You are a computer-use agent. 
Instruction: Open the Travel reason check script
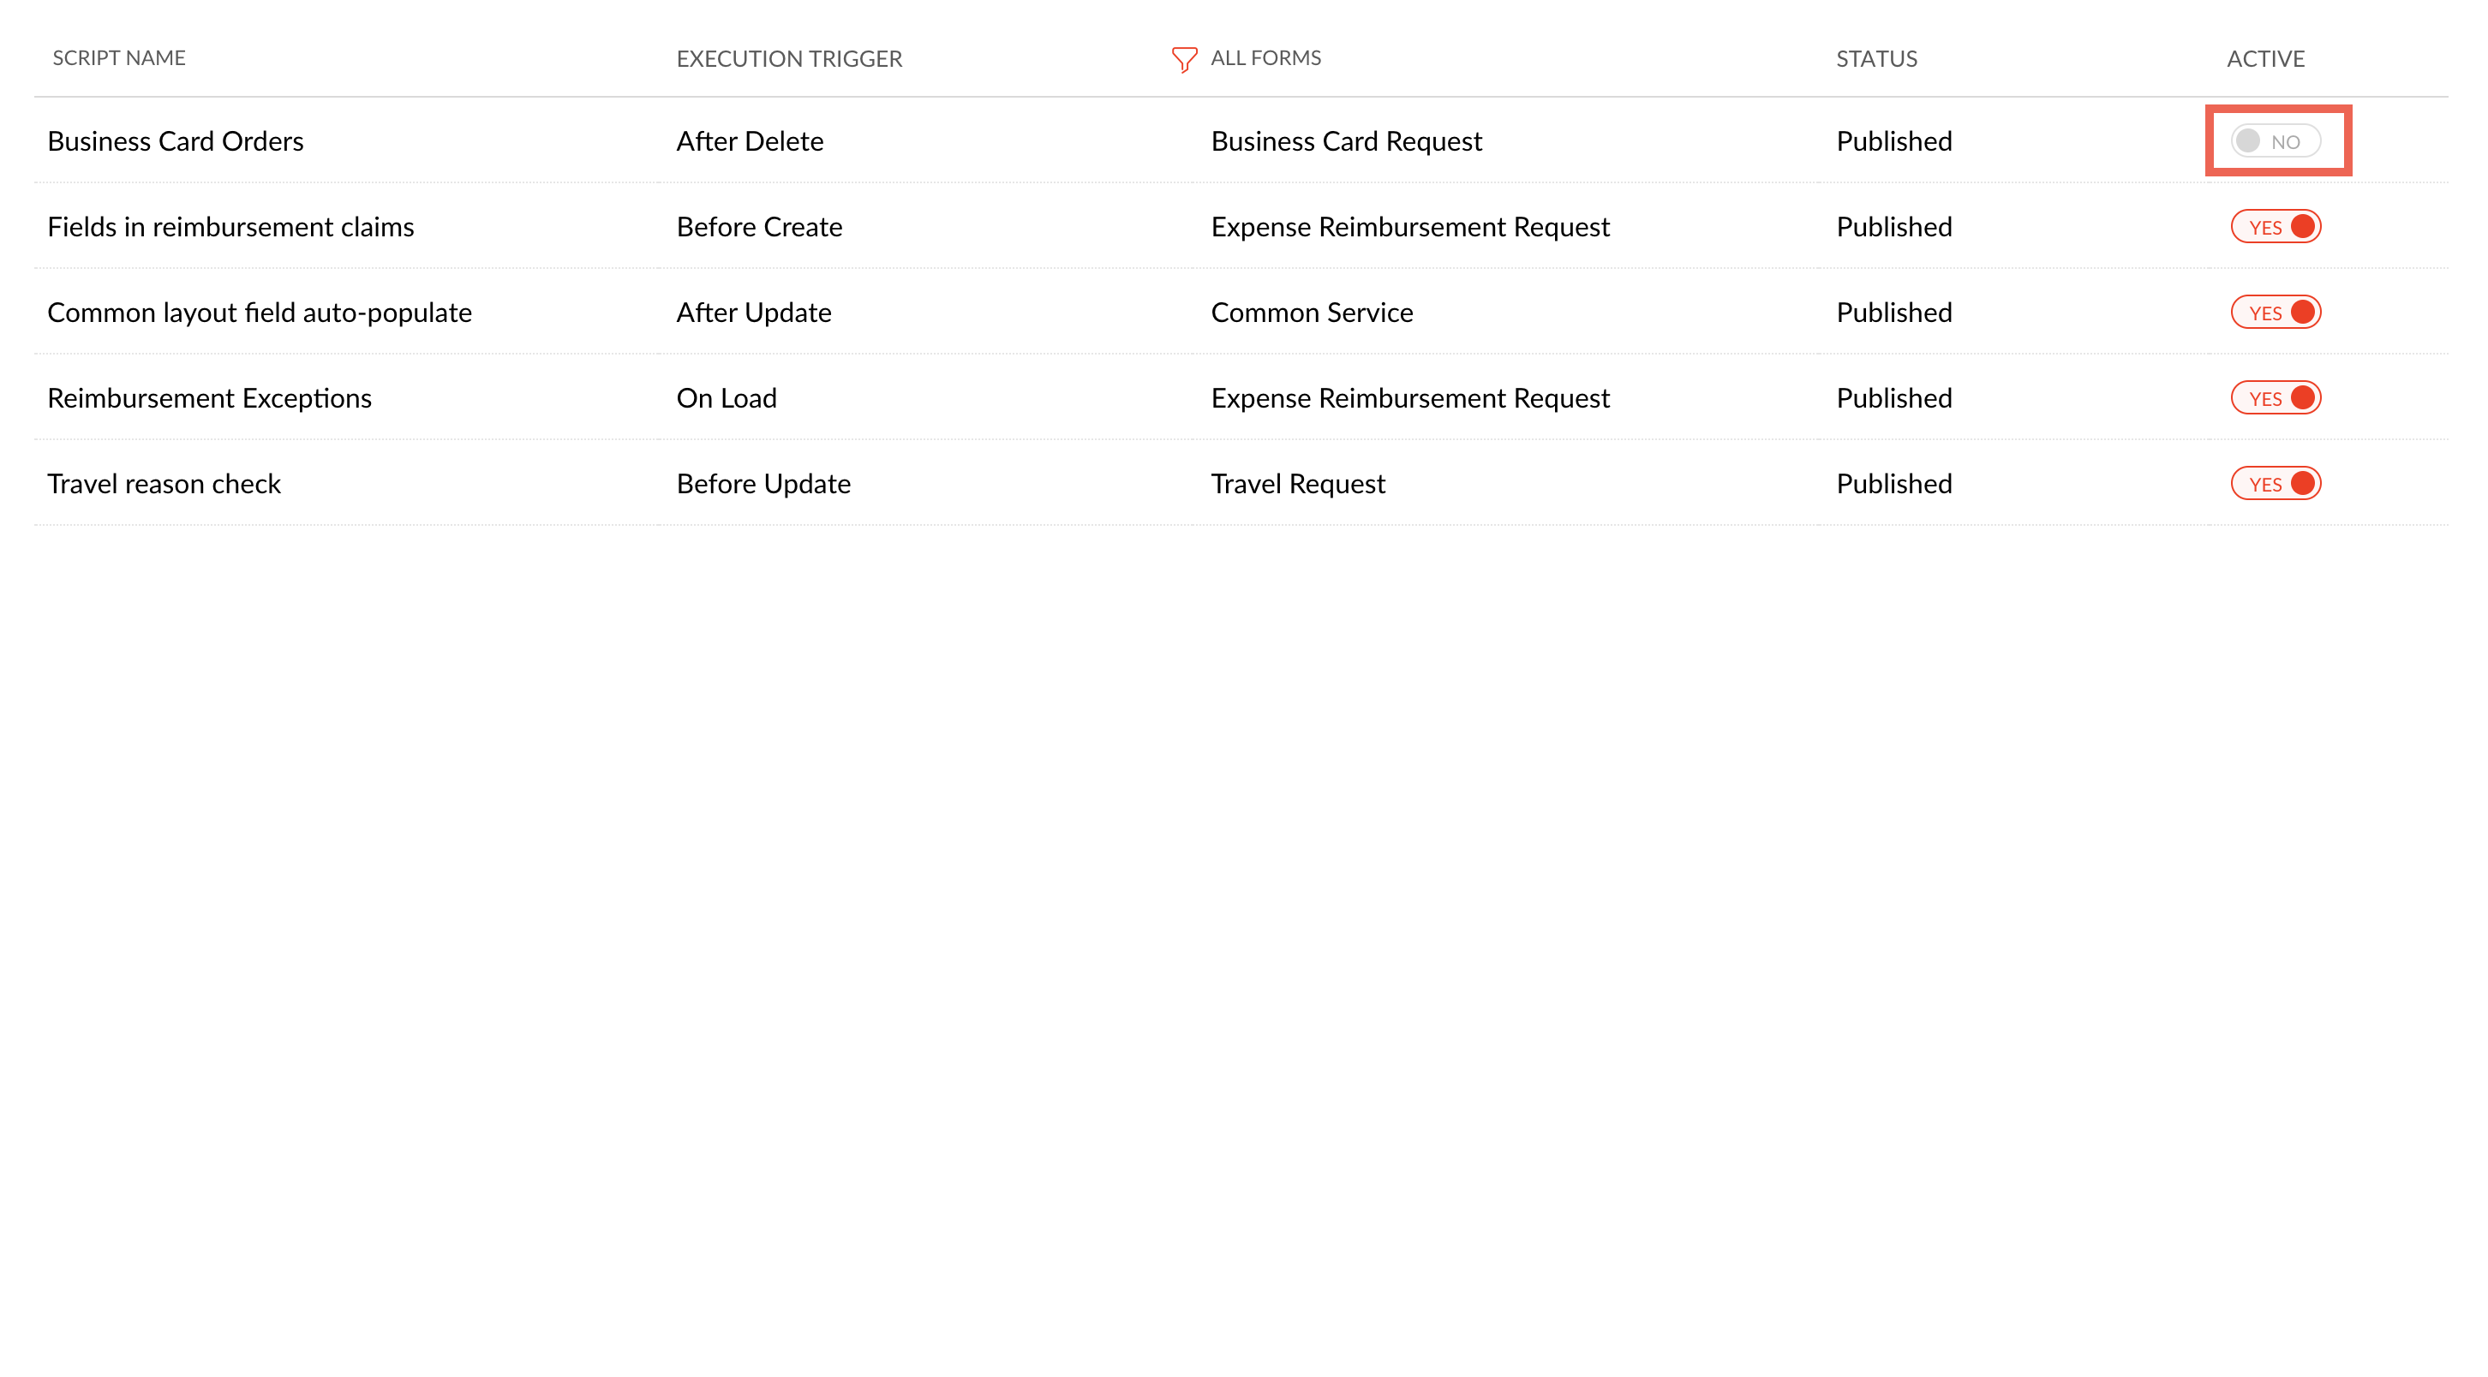click(164, 484)
